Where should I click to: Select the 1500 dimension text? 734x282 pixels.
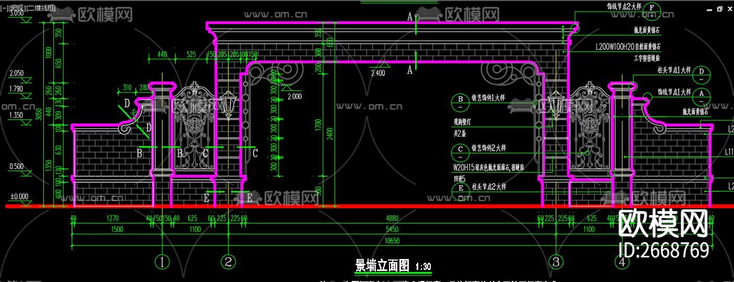(116, 229)
